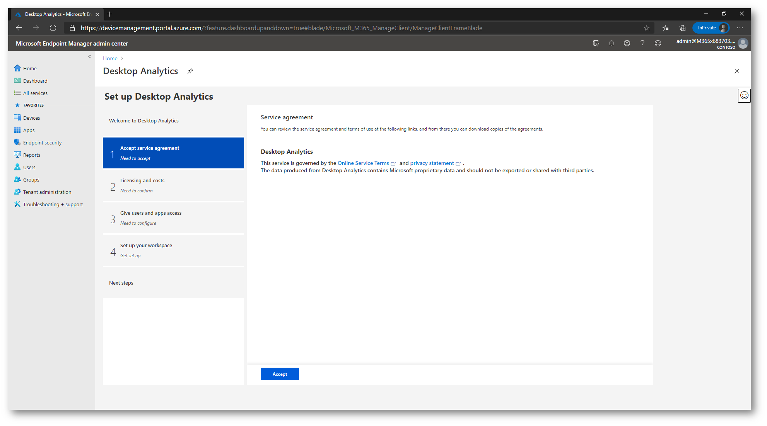Open Groups in the sidebar
Image resolution: width=767 pixels, height=426 pixels.
pos(31,180)
